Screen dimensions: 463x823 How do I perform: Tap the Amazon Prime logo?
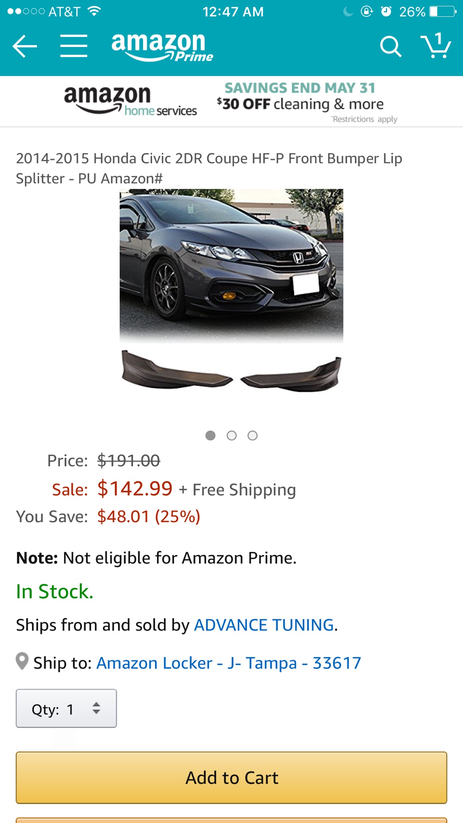point(162,47)
